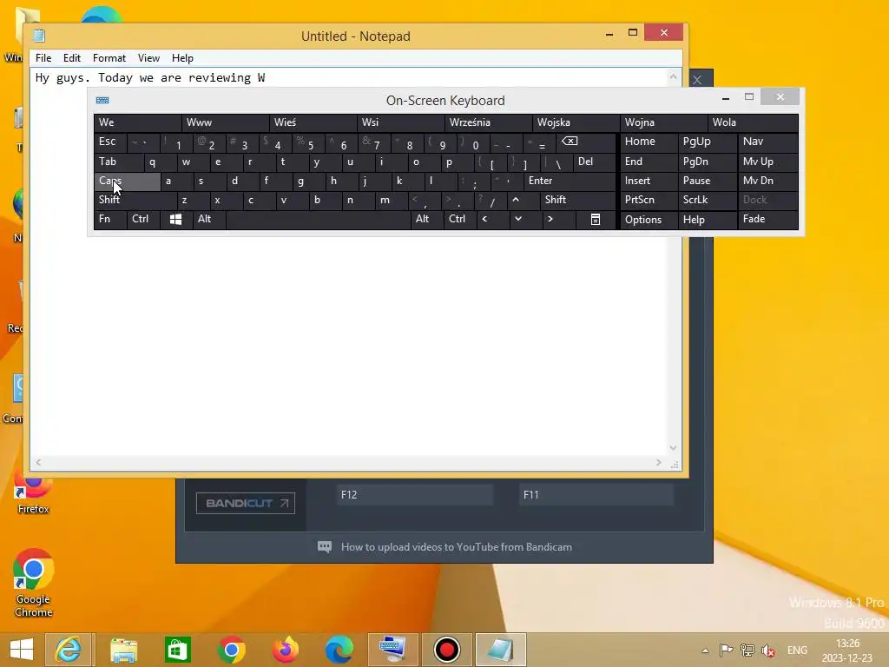Click the F11 hotkey field in Bandicam
This screenshot has height=667, width=889.
tap(596, 495)
